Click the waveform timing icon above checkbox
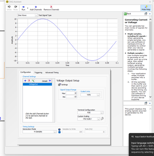The image size is (154, 156). [59, 129]
